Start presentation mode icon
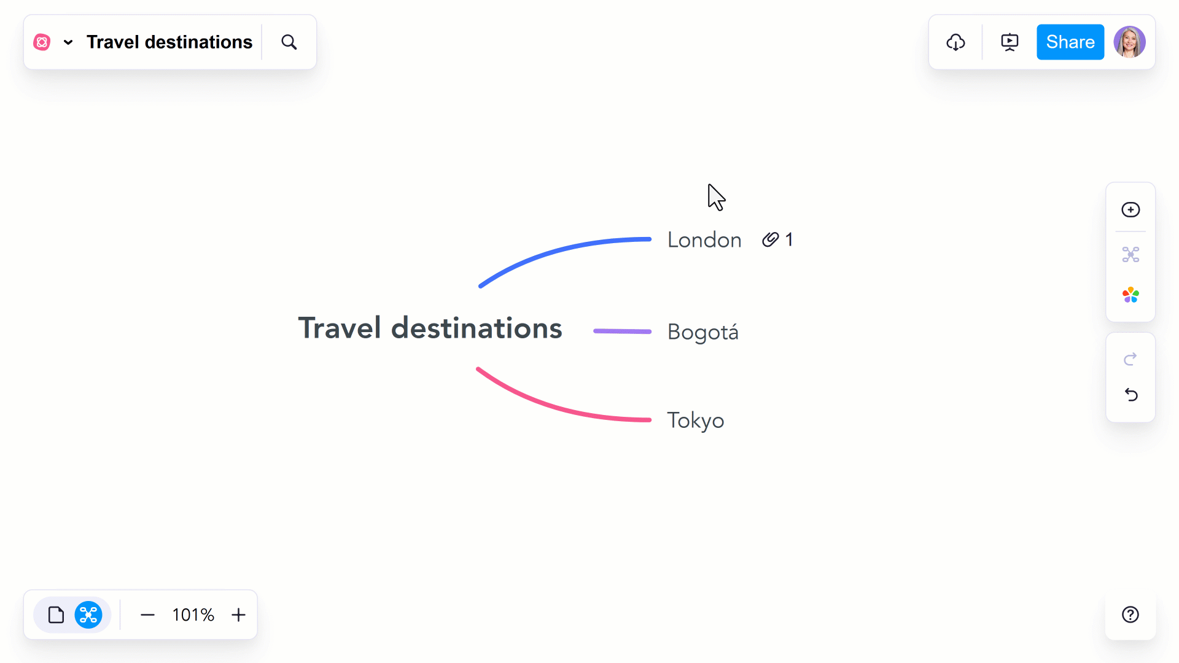The image size is (1179, 663). [x=1010, y=42]
